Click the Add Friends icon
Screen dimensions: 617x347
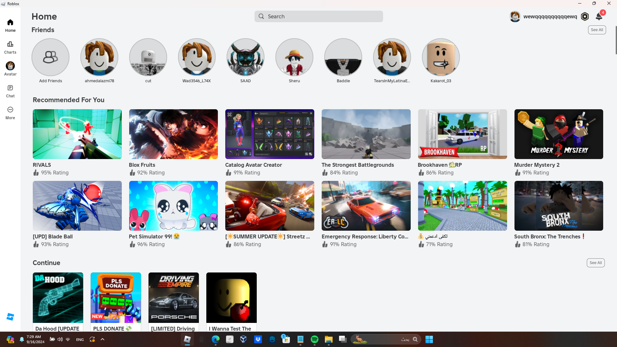pos(50,57)
